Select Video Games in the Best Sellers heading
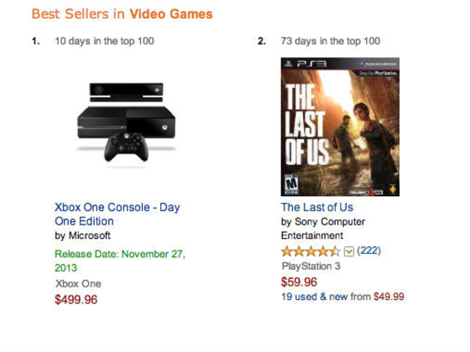The height and width of the screenshot is (352, 470). pos(171,14)
